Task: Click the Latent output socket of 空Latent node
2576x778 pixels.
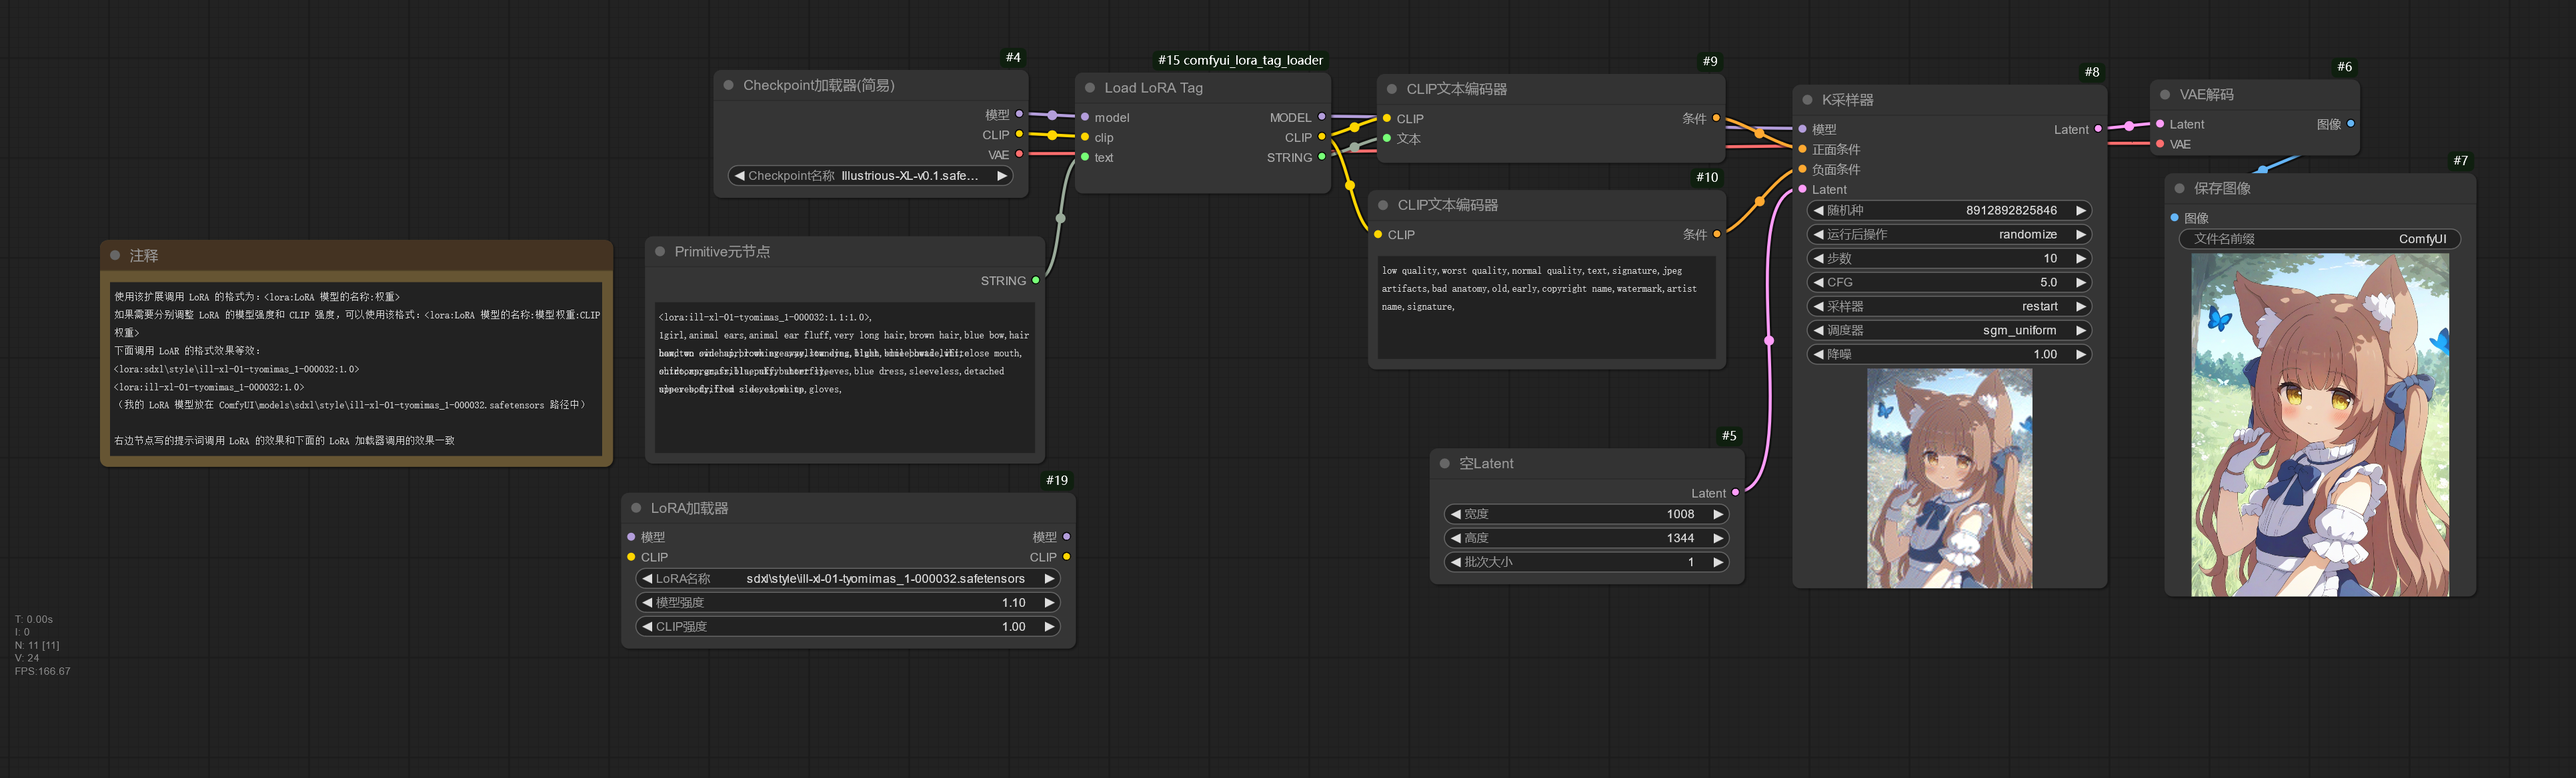Action: 1737,492
